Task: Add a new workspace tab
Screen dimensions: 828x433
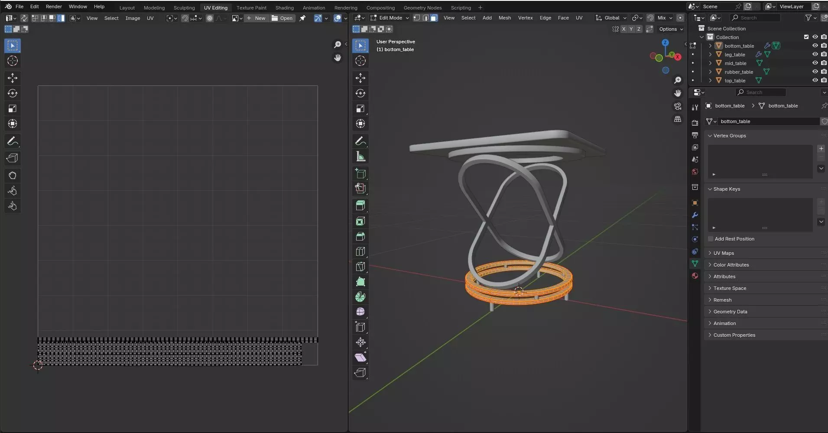Action: (480, 8)
